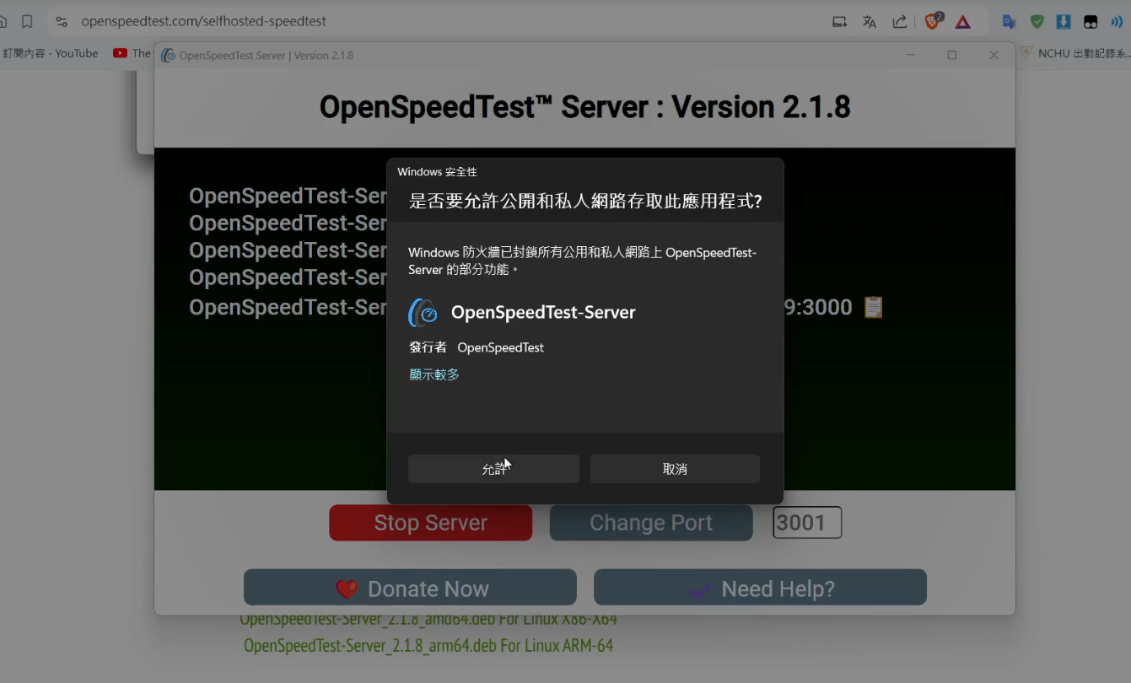This screenshot has height=683, width=1131.
Task: Click the blue sound wave extension icon
Action: (1117, 22)
